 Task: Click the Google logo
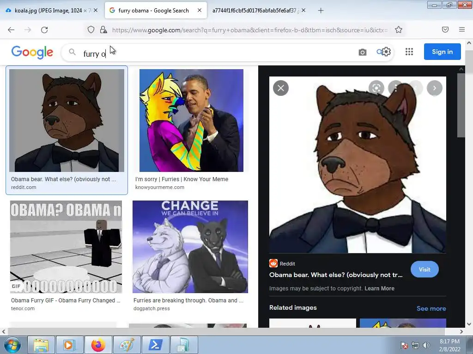(x=32, y=53)
